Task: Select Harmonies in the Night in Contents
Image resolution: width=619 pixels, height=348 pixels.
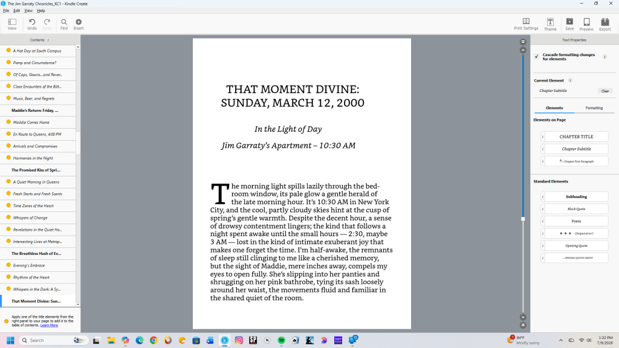Action: coord(33,158)
